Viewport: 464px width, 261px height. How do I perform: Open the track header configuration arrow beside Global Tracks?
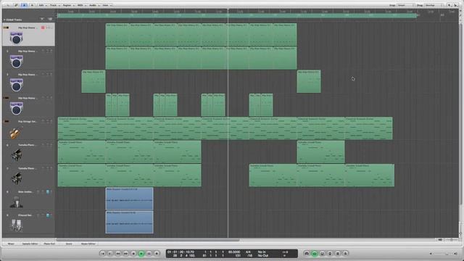click(42, 20)
